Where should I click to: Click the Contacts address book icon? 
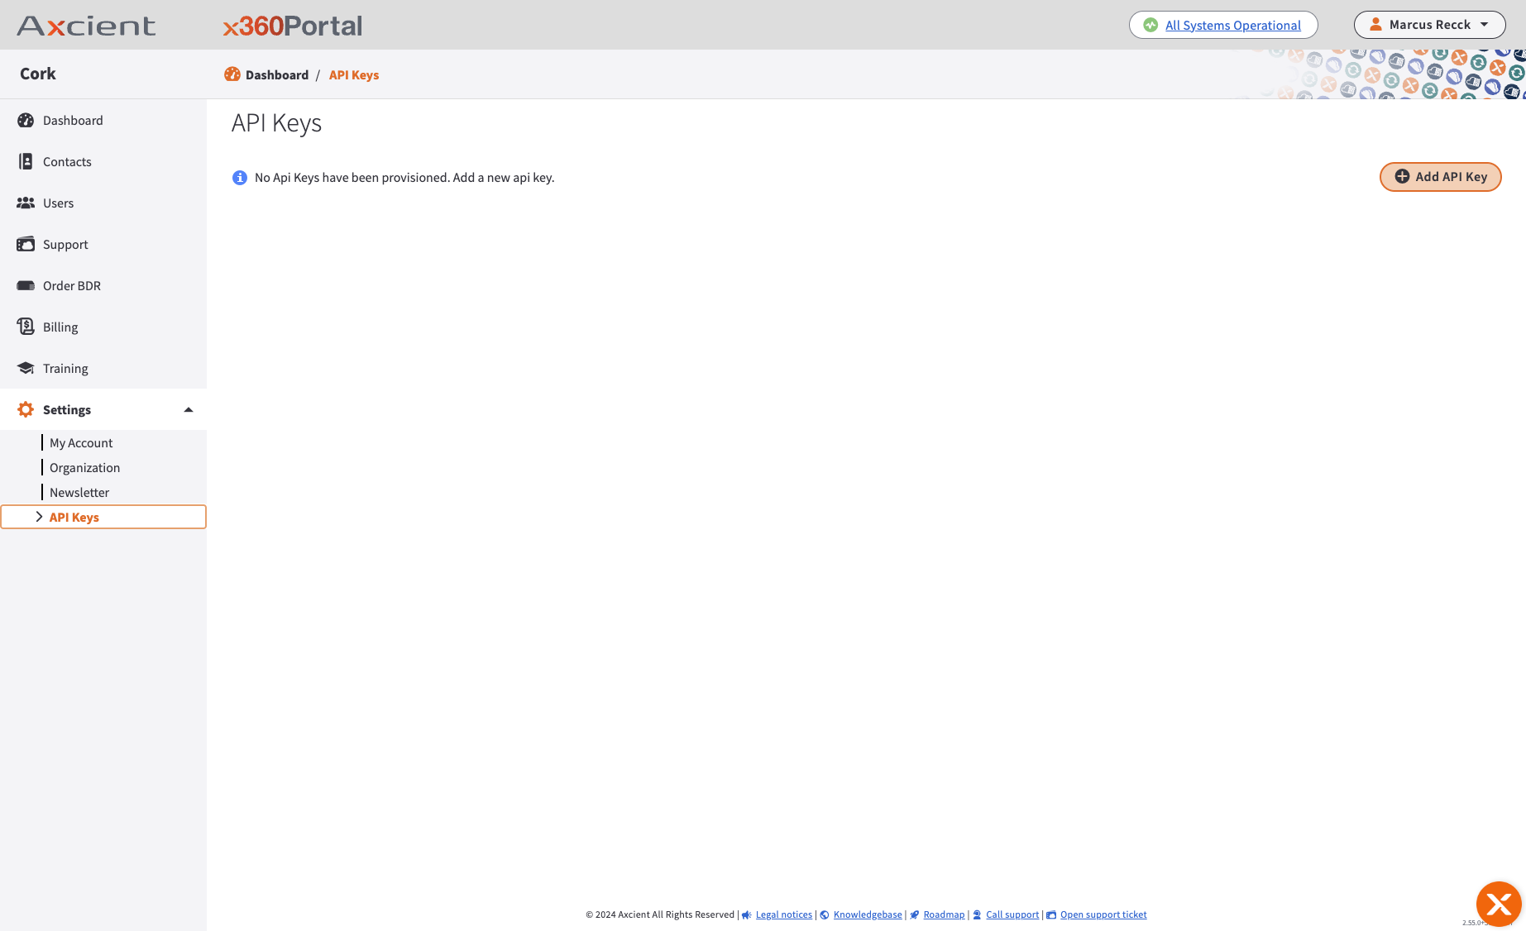[26, 161]
